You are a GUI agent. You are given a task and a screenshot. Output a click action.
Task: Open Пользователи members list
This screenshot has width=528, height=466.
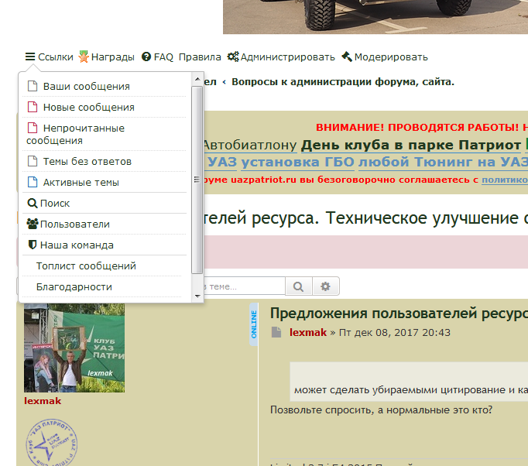tap(74, 224)
